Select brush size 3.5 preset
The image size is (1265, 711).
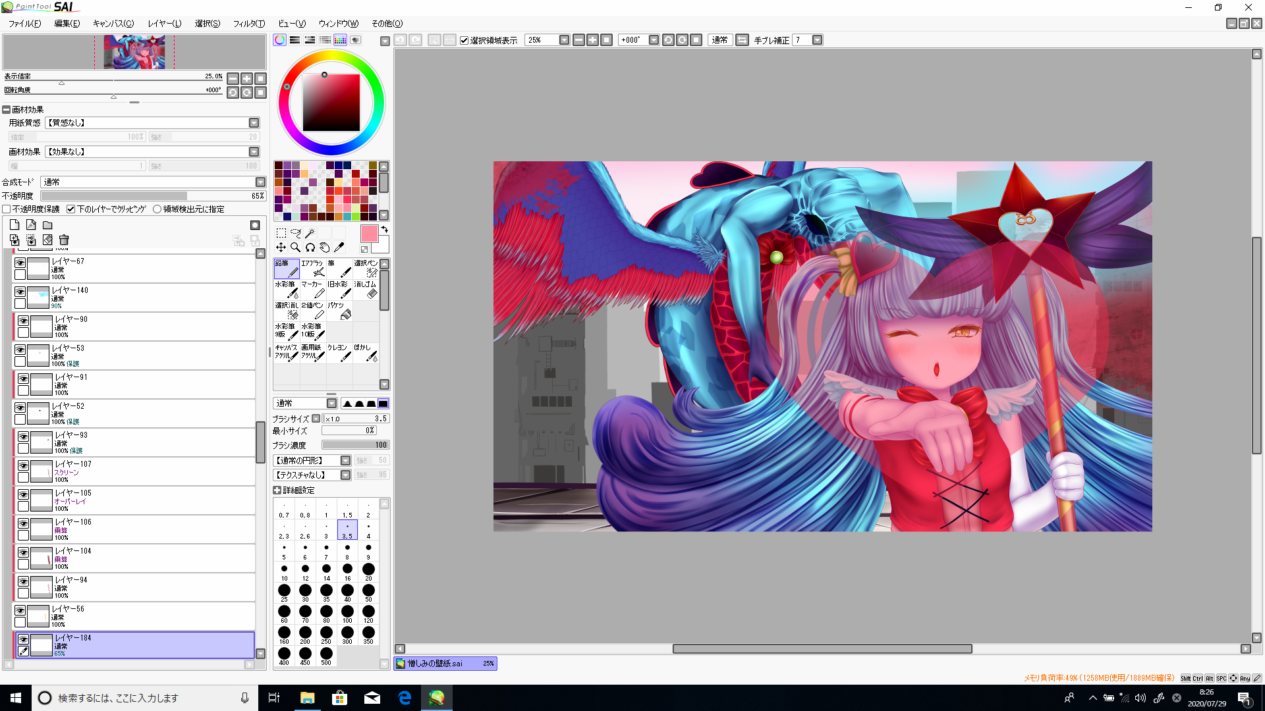[347, 530]
